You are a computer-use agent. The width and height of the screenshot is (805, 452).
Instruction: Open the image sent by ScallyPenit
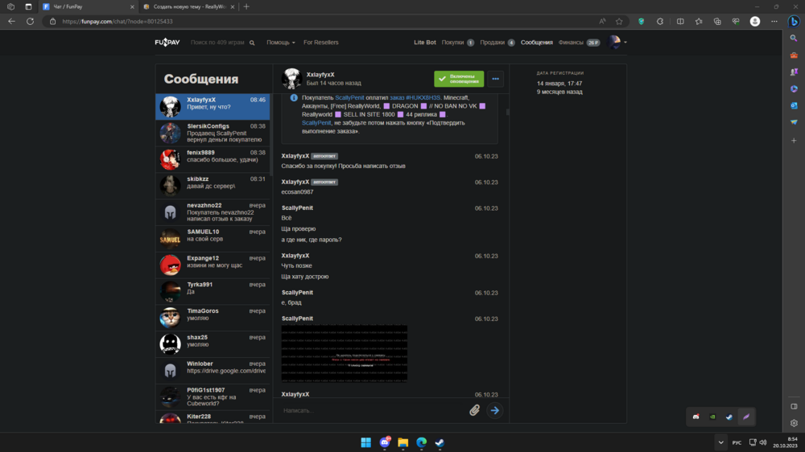pos(345,353)
